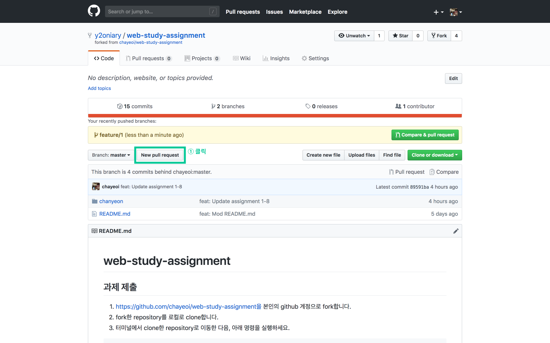Screen dimensions: 550x343
Task: Click Compare link in branch info bar
Action: click(444, 172)
